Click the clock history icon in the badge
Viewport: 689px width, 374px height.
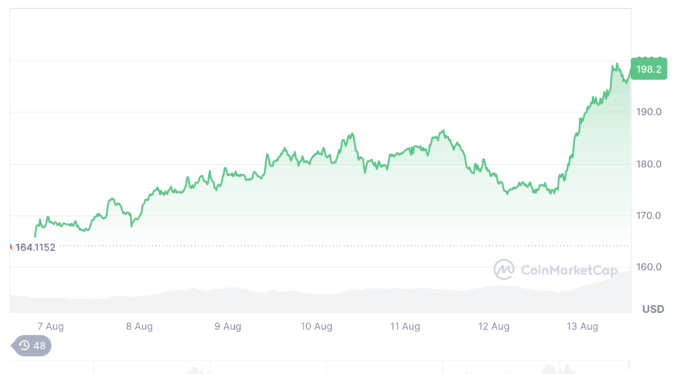(24, 346)
